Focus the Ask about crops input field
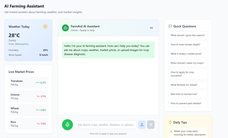Image resolution: width=228 pixels, height=138 pixels. click(106, 125)
